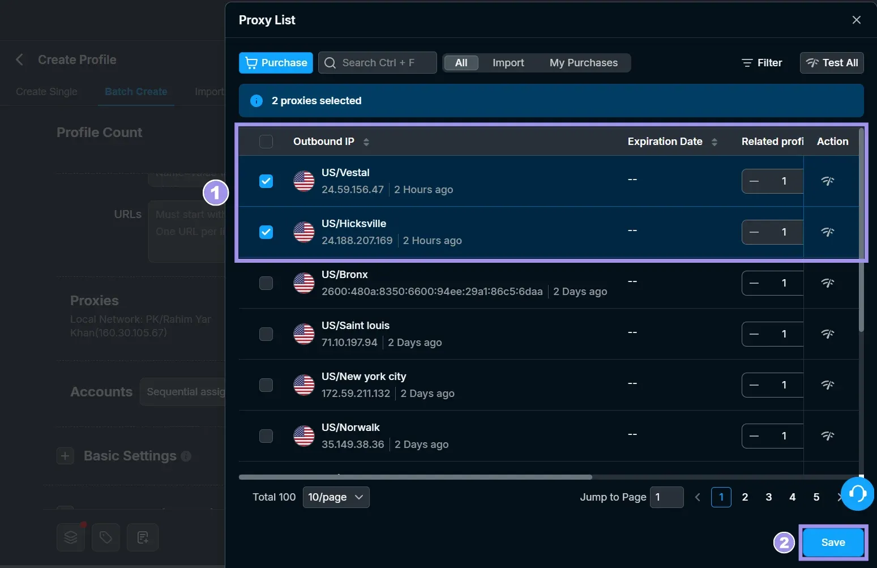Click the add-note icon in bottom toolbar
Viewport: 877px width, 568px height.
[143, 537]
